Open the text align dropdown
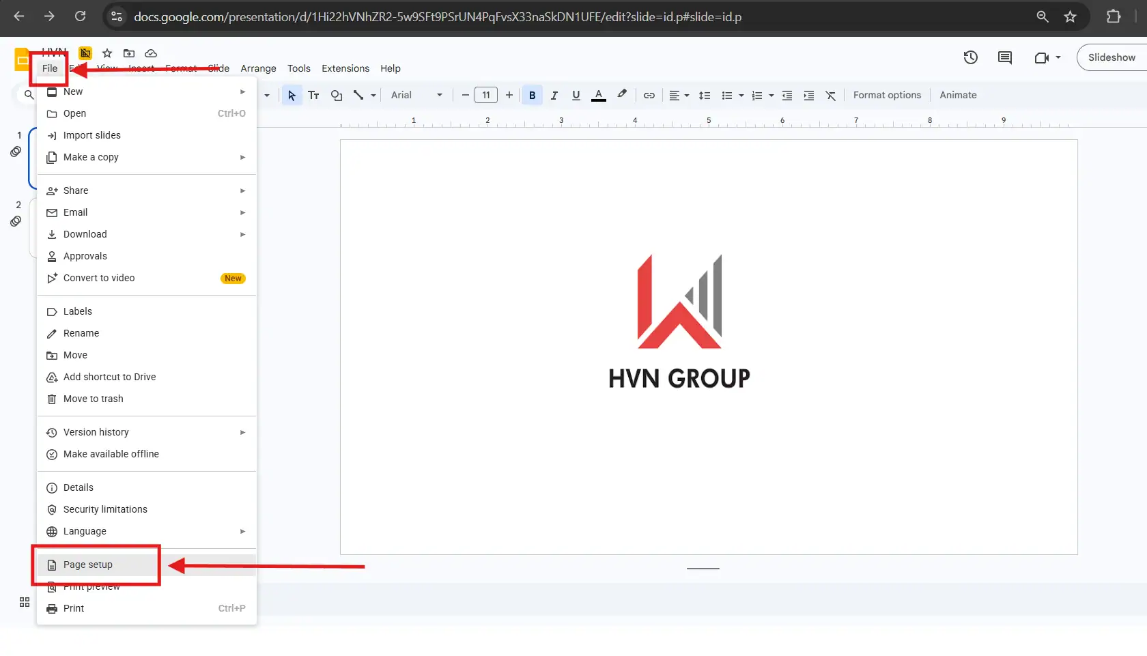Screen dimensions: 1147x656 tap(679, 96)
